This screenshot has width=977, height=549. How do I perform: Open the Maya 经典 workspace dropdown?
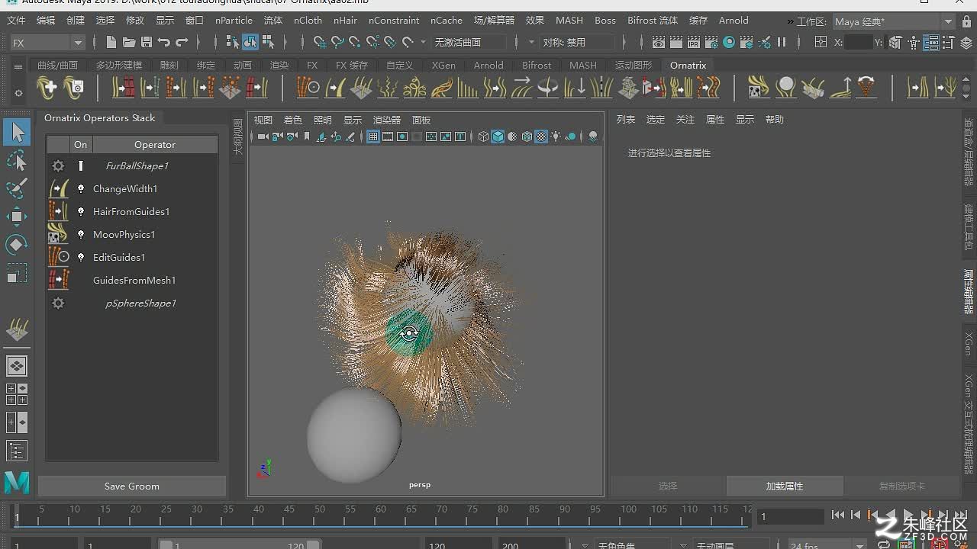coord(894,22)
